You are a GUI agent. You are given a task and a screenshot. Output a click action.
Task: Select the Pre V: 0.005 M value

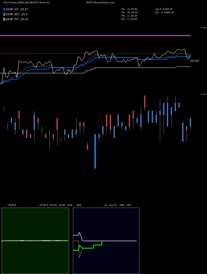tap(164, 12)
